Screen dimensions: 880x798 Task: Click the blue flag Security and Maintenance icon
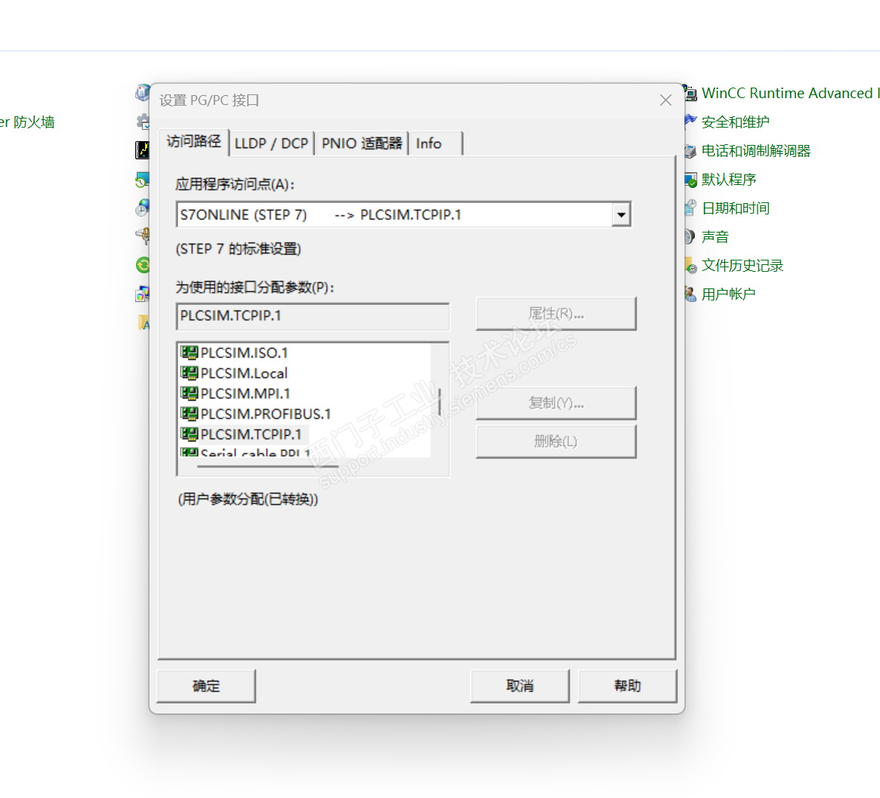[690, 121]
